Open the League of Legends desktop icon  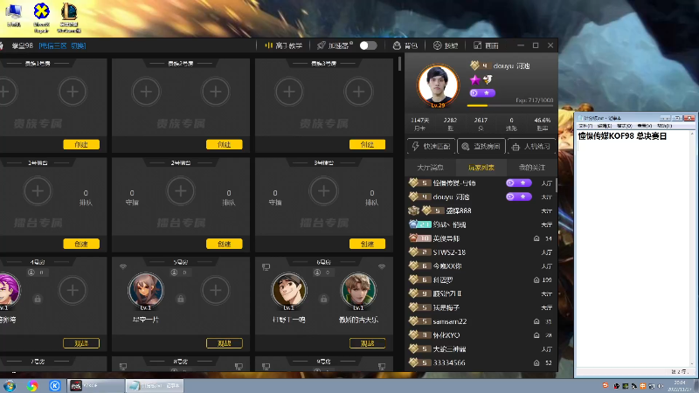click(69, 17)
